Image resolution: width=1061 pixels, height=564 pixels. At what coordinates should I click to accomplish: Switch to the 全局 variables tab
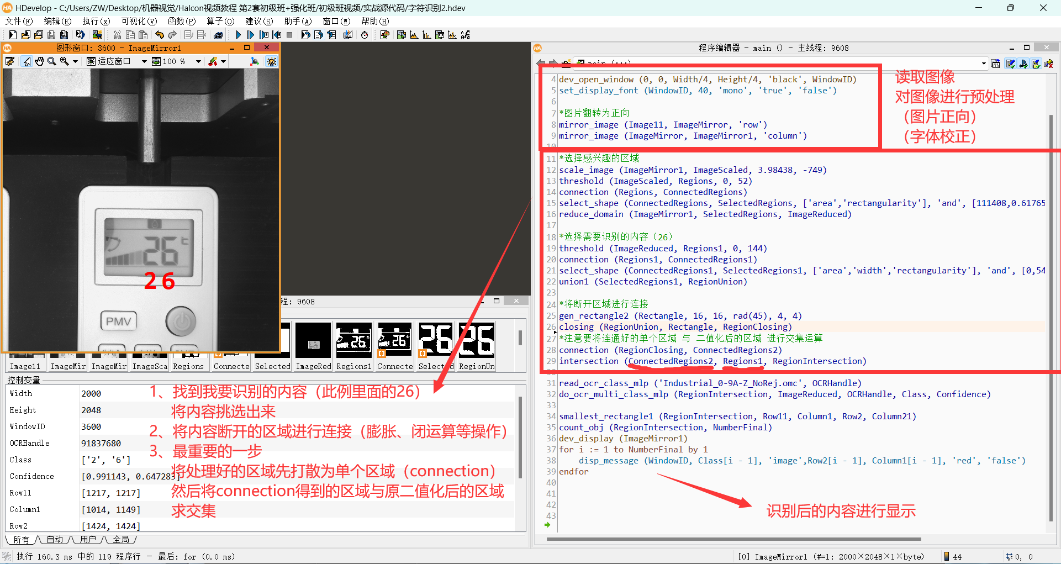[122, 540]
